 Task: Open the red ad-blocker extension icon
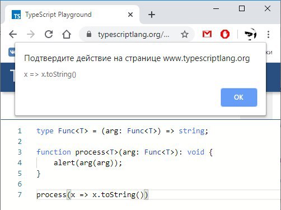click(x=225, y=34)
